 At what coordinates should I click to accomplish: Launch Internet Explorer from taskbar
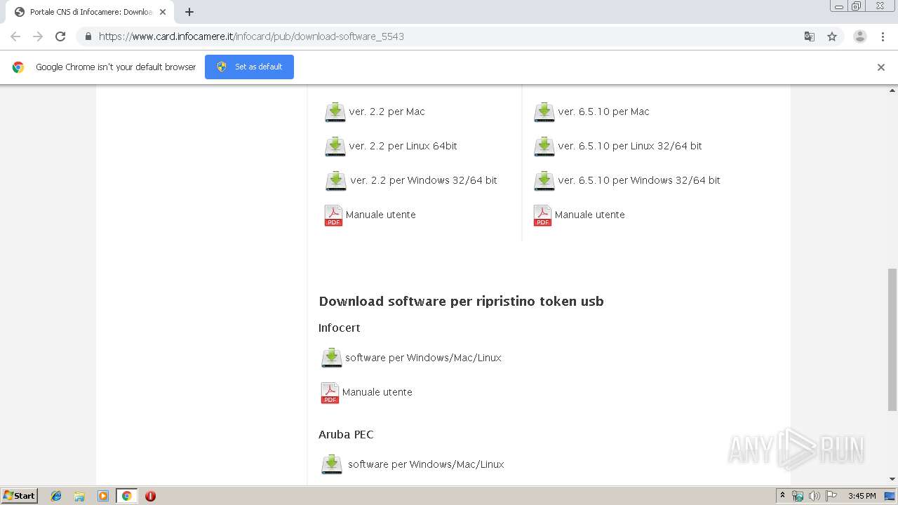(56, 496)
